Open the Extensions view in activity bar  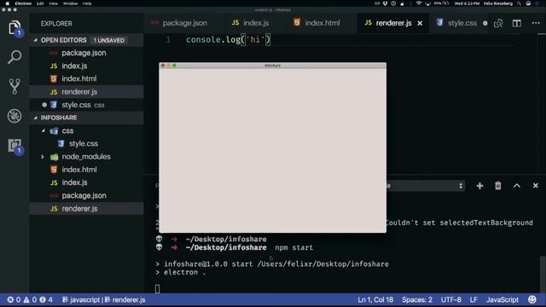click(15, 146)
